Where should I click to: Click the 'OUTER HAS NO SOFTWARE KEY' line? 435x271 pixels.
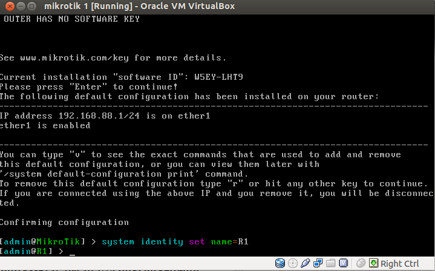(x=71, y=19)
